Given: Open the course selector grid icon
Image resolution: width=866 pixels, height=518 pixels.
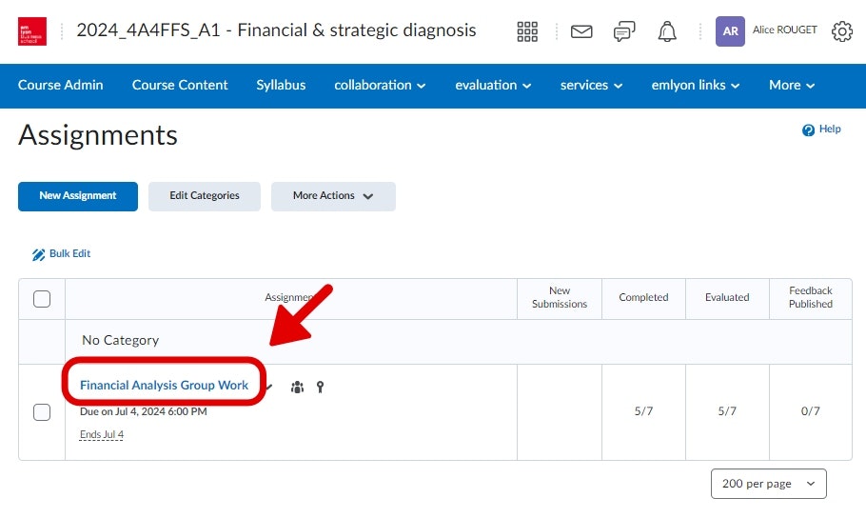Looking at the screenshot, I should (527, 31).
